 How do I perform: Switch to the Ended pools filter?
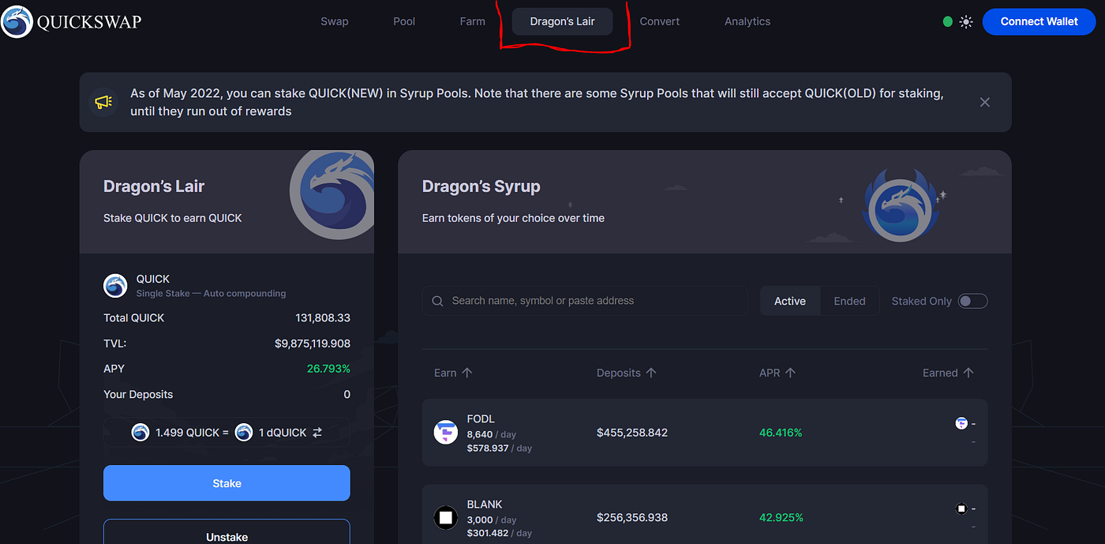(x=849, y=301)
